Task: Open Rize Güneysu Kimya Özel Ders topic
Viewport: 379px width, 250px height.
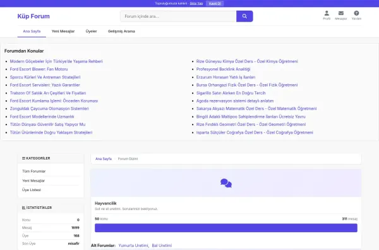Action: click(x=247, y=61)
